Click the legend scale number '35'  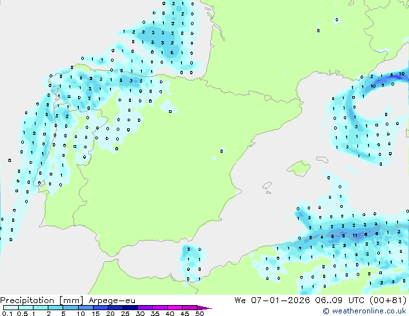tap(155, 313)
